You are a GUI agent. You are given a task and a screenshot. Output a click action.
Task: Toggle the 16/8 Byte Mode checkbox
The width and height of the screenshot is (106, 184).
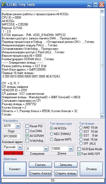click(79, 149)
